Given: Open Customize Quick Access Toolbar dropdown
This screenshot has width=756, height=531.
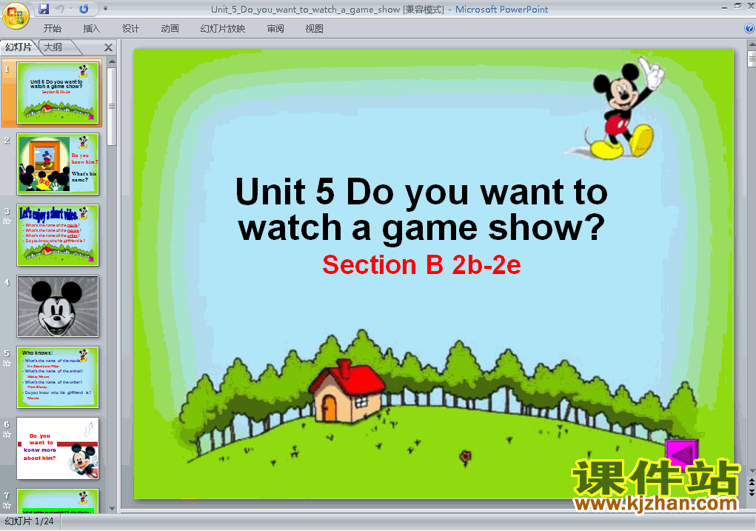Looking at the screenshot, I should 105,9.
